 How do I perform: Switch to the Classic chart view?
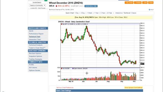tap(134, 13)
